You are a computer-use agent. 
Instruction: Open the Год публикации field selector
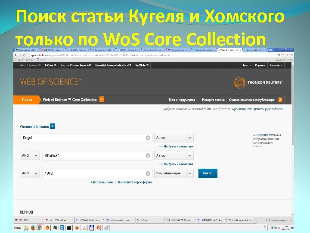[x=174, y=173]
